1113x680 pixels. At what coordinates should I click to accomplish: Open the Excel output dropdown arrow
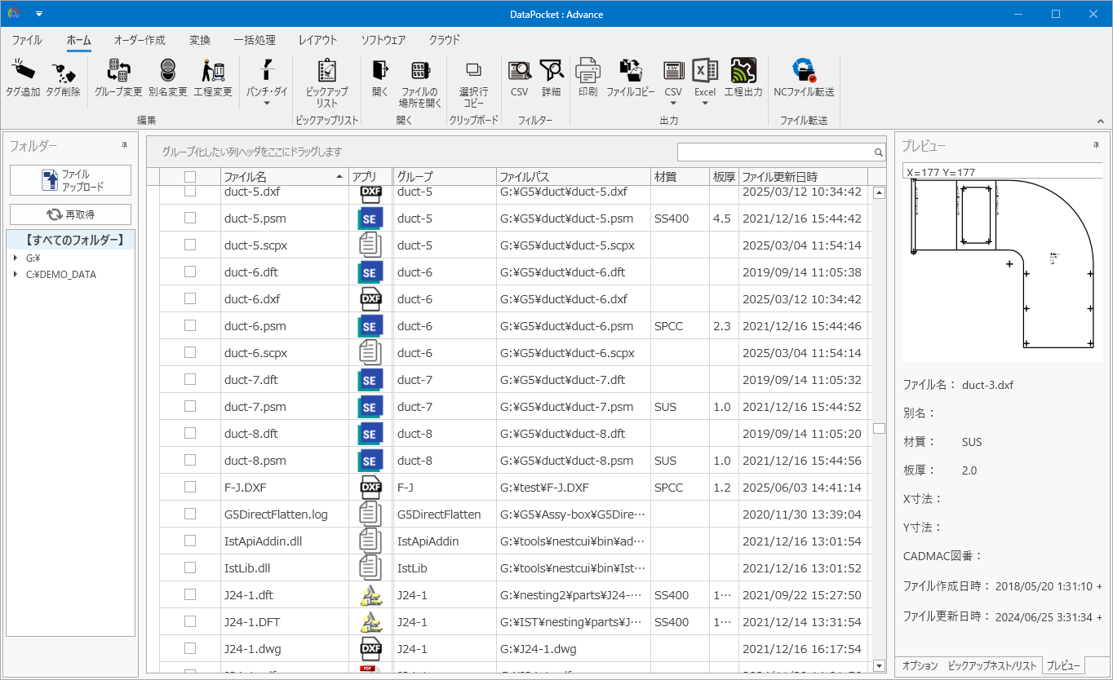[705, 104]
